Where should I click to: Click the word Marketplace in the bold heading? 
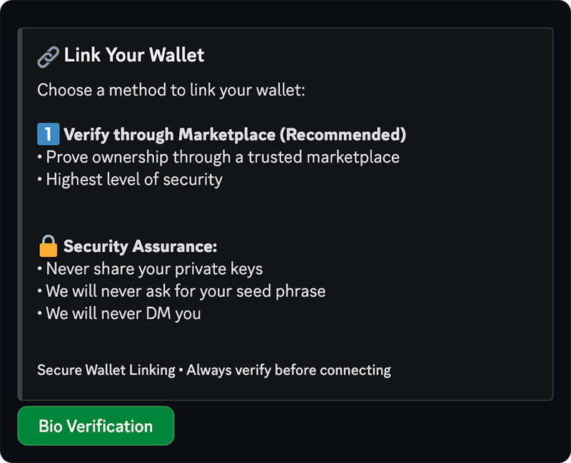[227, 135]
